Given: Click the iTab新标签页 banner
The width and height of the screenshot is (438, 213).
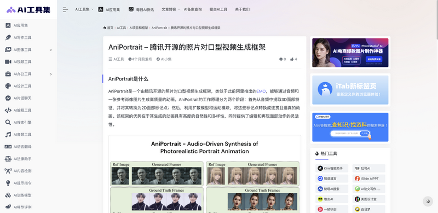Looking at the screenshot, I should click(x=350, y=90).
